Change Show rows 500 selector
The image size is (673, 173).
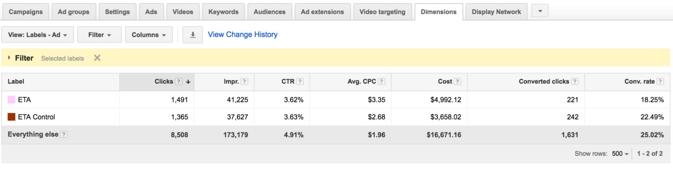click(x=620, y=153)
